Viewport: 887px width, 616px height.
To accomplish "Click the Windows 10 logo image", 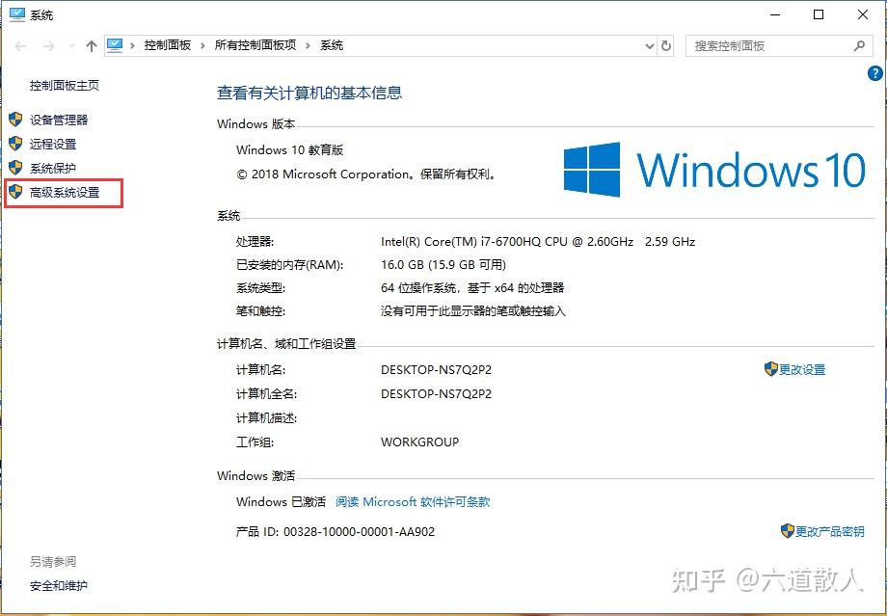I will 715,170.
